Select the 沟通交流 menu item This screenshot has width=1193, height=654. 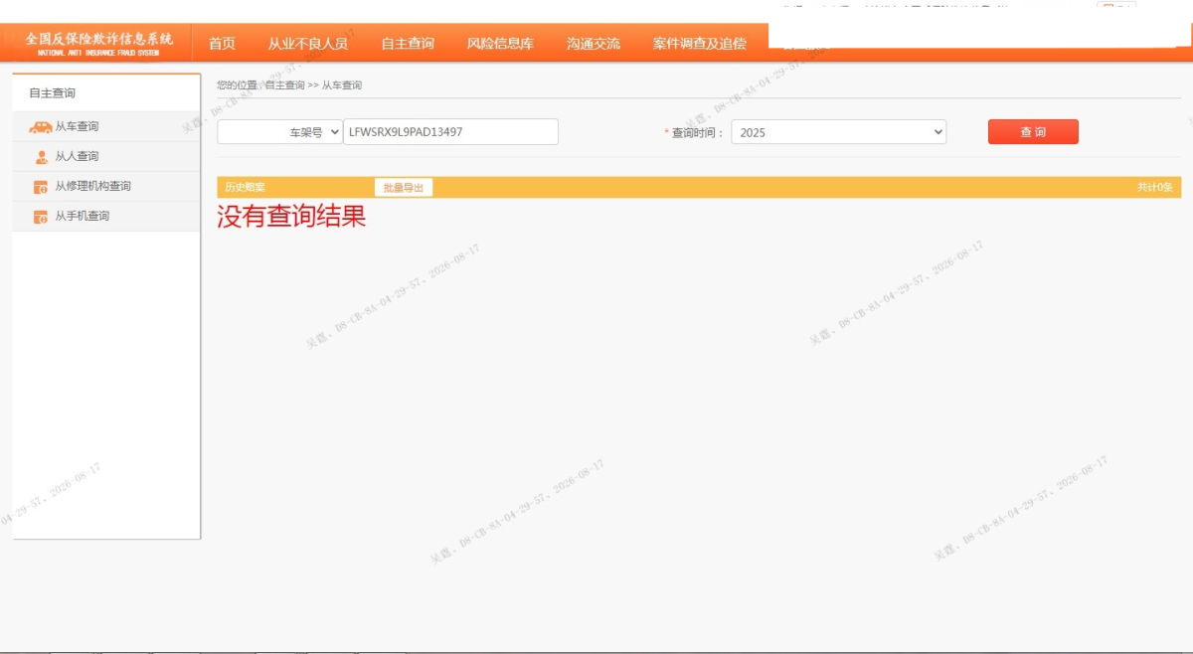pos(594,43)
